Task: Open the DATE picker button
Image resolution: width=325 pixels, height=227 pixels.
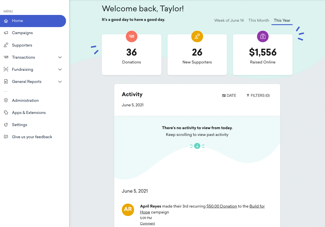Action: coord(229,96)
